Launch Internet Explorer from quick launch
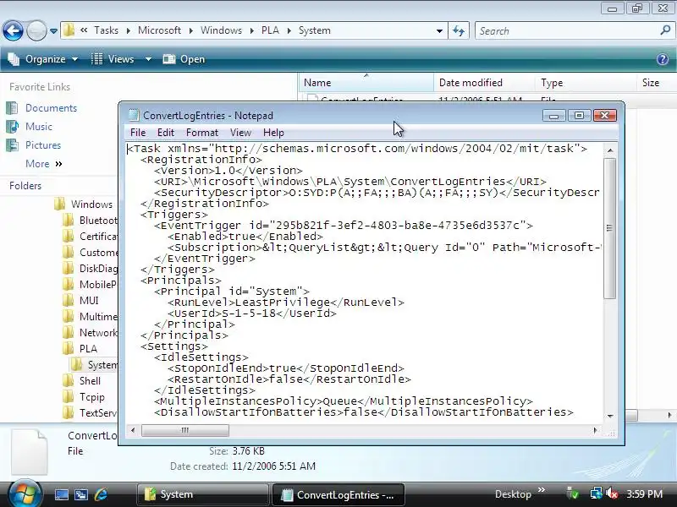677x507 pixels. pos(101,494)
